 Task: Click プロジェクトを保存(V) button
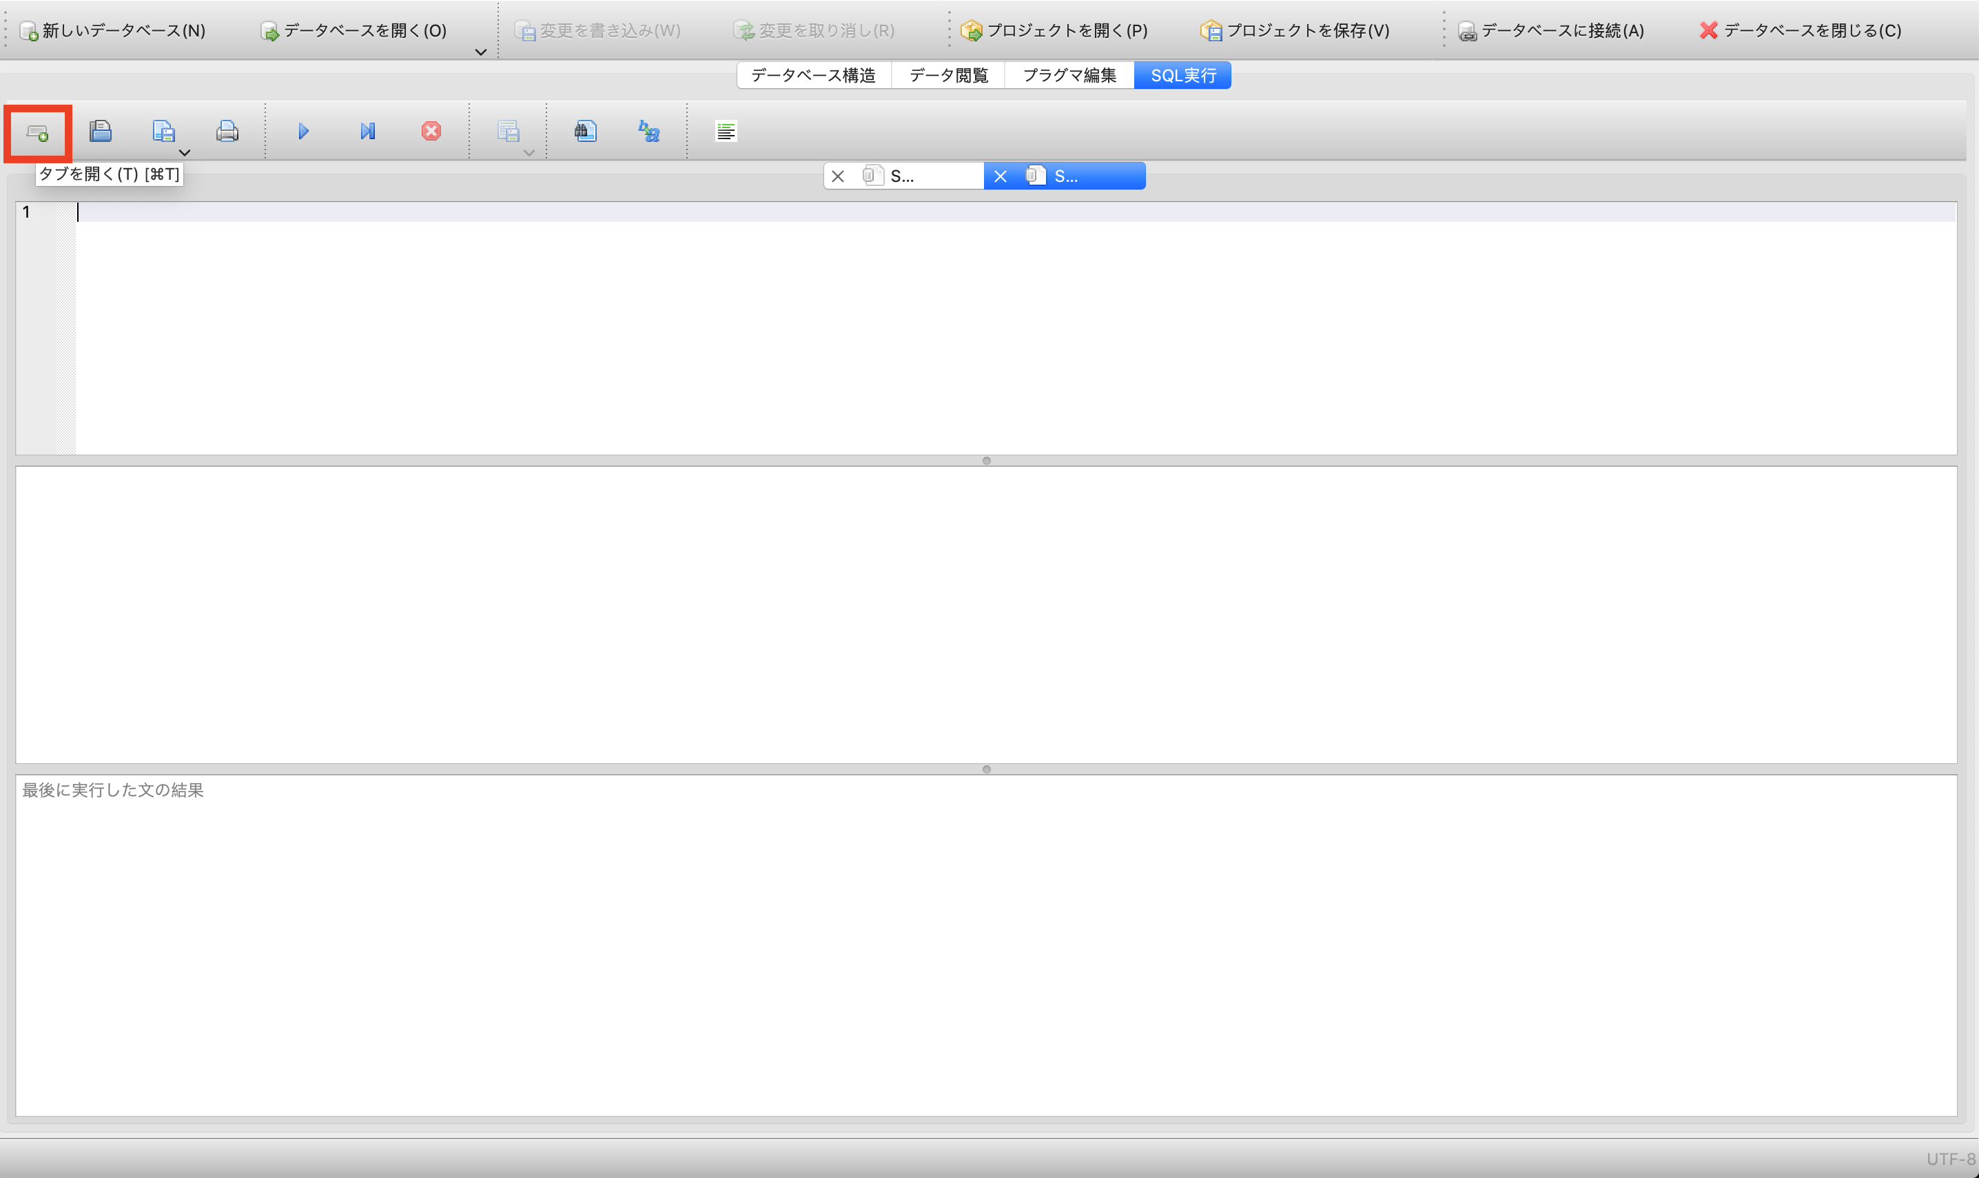1295,31
